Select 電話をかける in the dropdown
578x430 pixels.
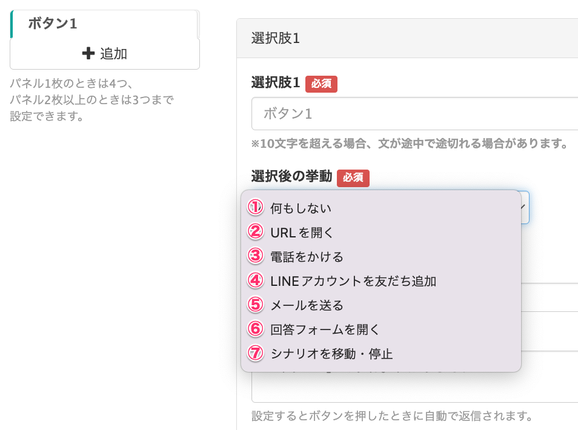point(307,257)
